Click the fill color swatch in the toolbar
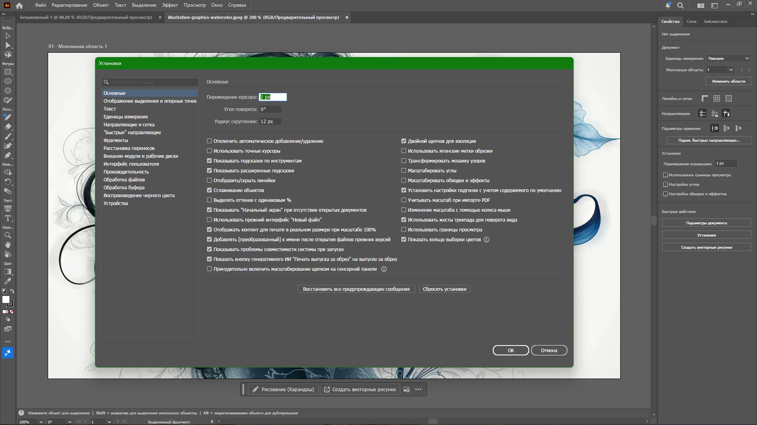 pyautogui.click(x=6, y=300)
